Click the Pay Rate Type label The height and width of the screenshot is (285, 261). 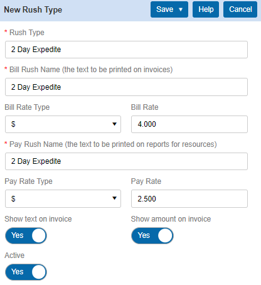[28, 181]
